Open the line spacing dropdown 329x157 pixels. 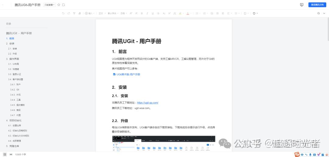tap(237, 13)
